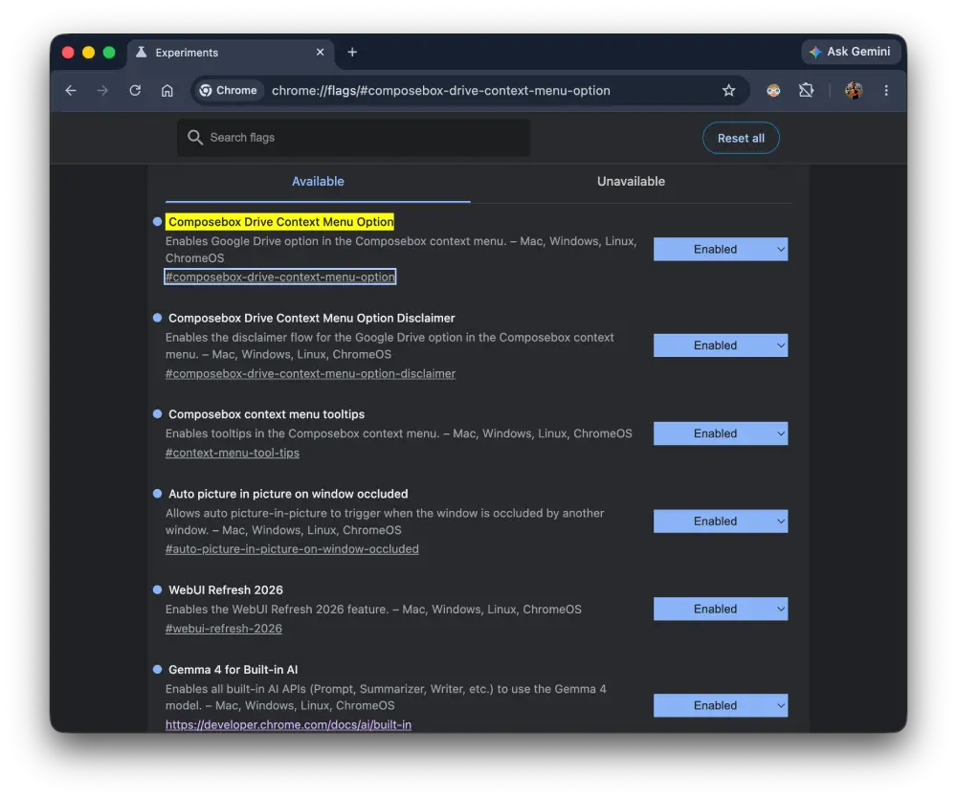Click the #context-menu-tool-tips link
This screenshot has height=799, width=957.
click(232, 453)
